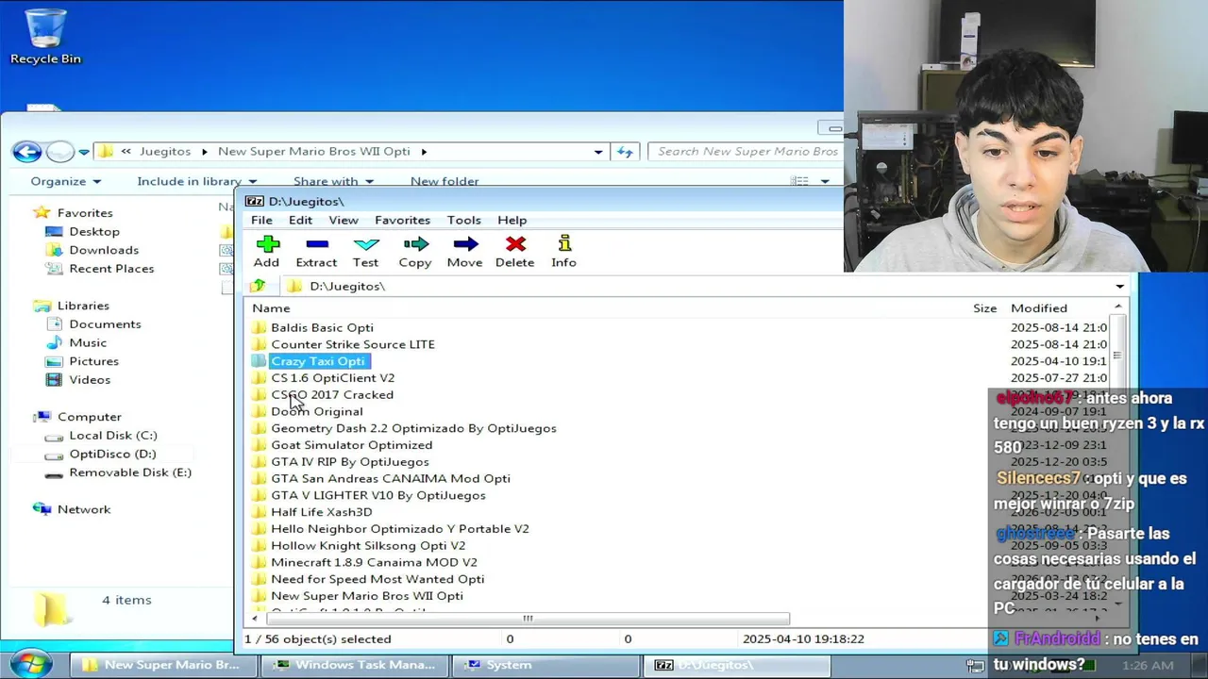Viewport: 1208px width, 679px height.
Task: Switch to System window taskbar button
Action: 544,665
